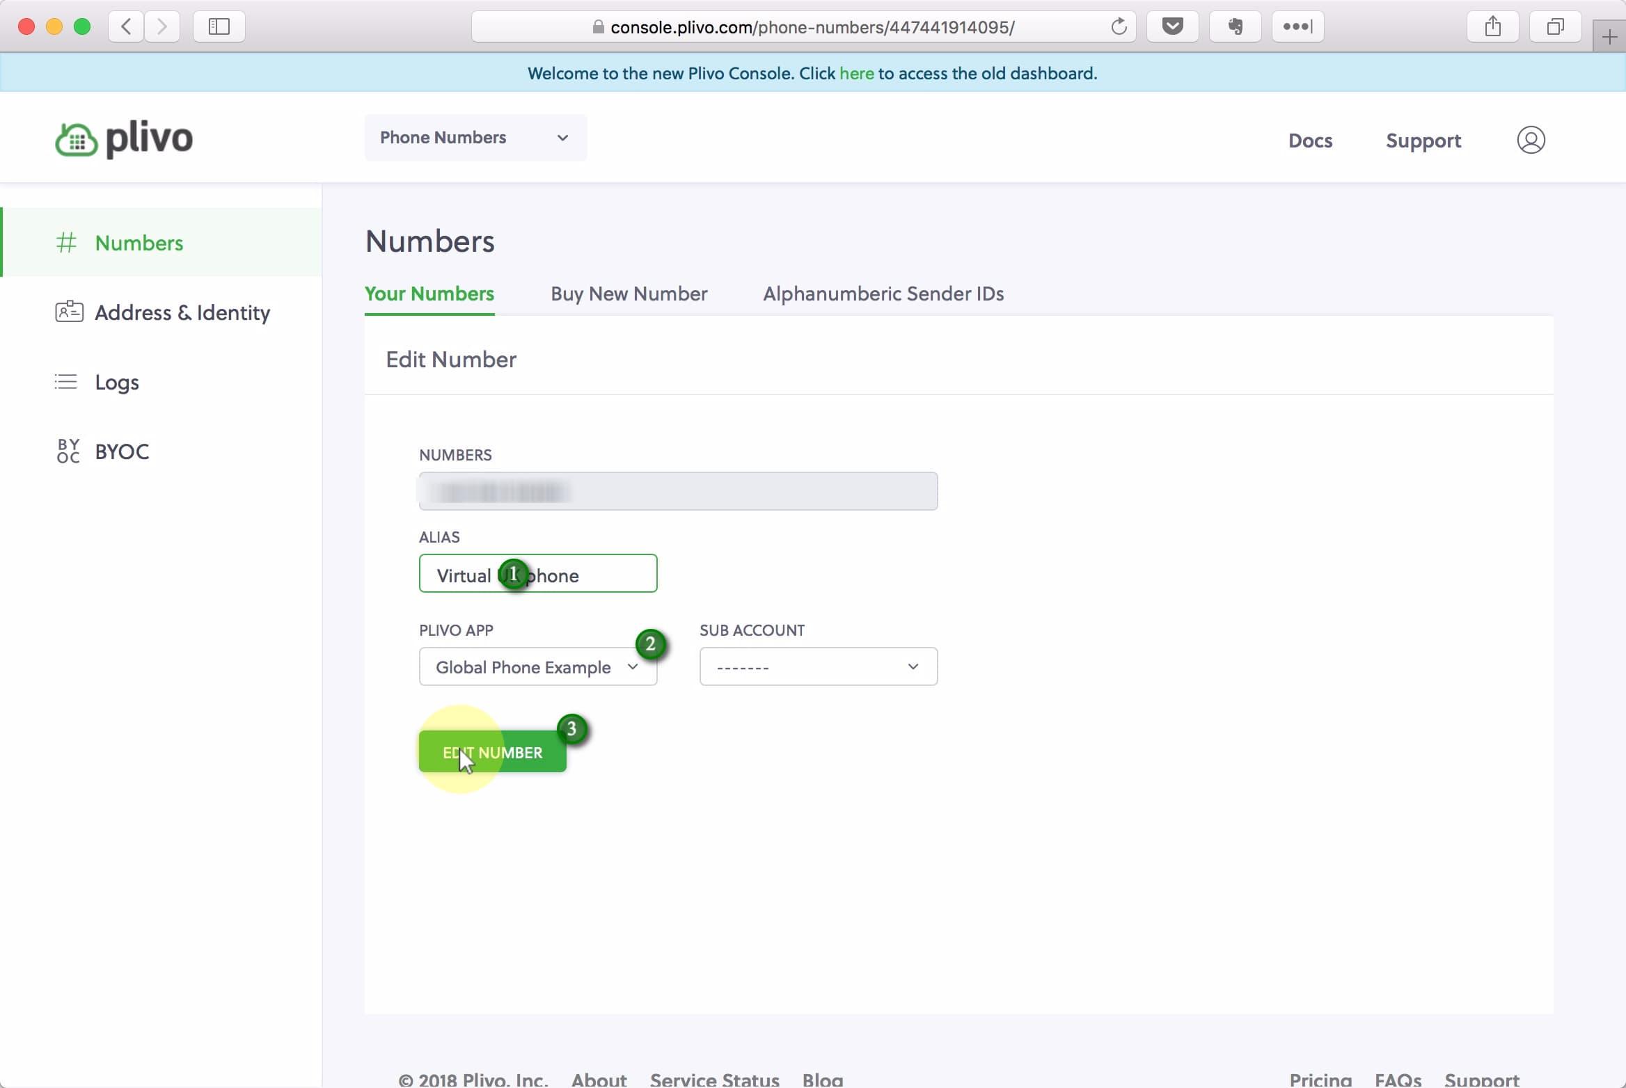
Task: Click the Logs list icon
Action: (x=65, y=381)
